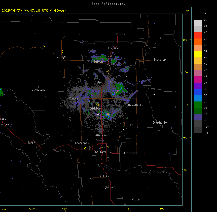Click the yellow station marker near RockyMH

(63, 51)
